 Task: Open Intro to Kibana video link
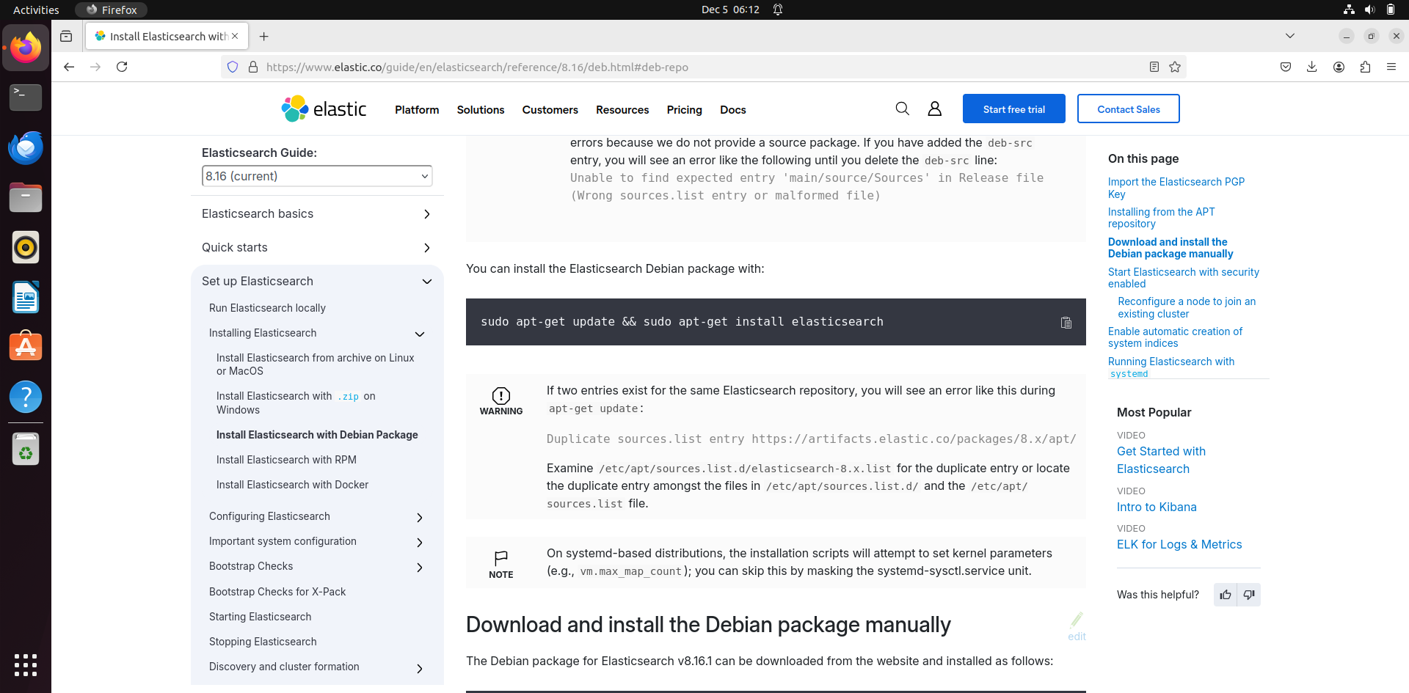(x=1157, y=507)
